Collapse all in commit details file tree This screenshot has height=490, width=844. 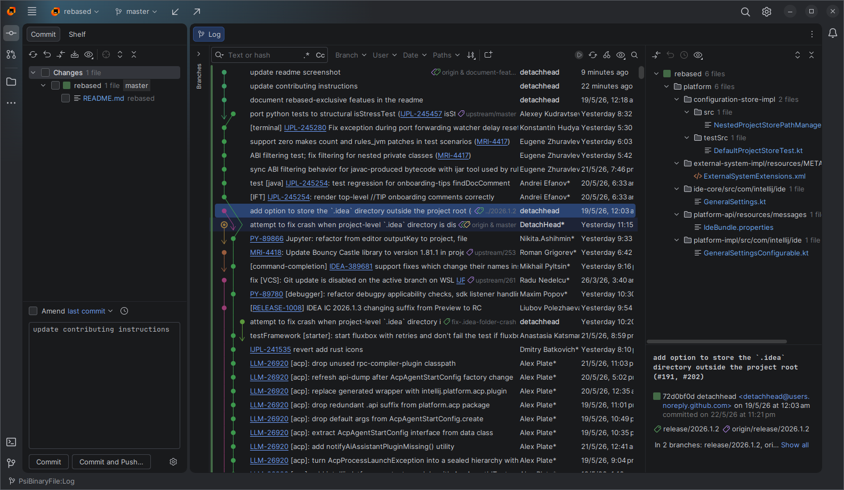pyautogui.click(x=811, y=55)
